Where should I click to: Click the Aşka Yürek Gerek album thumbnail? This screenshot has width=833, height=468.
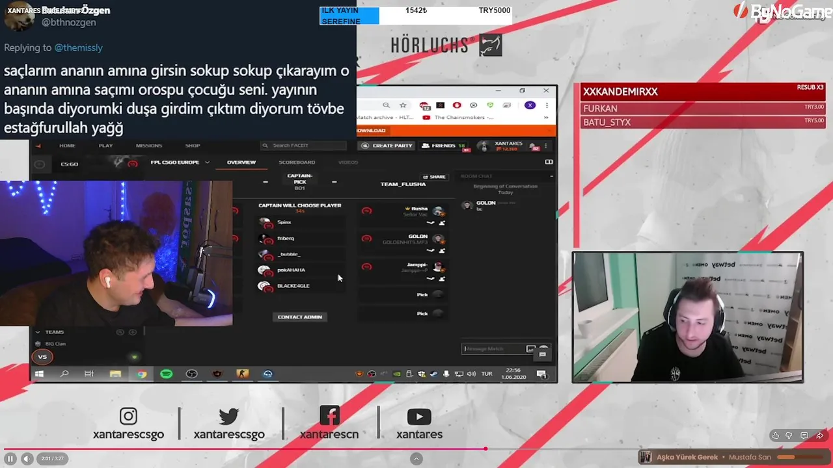(646, 457)
